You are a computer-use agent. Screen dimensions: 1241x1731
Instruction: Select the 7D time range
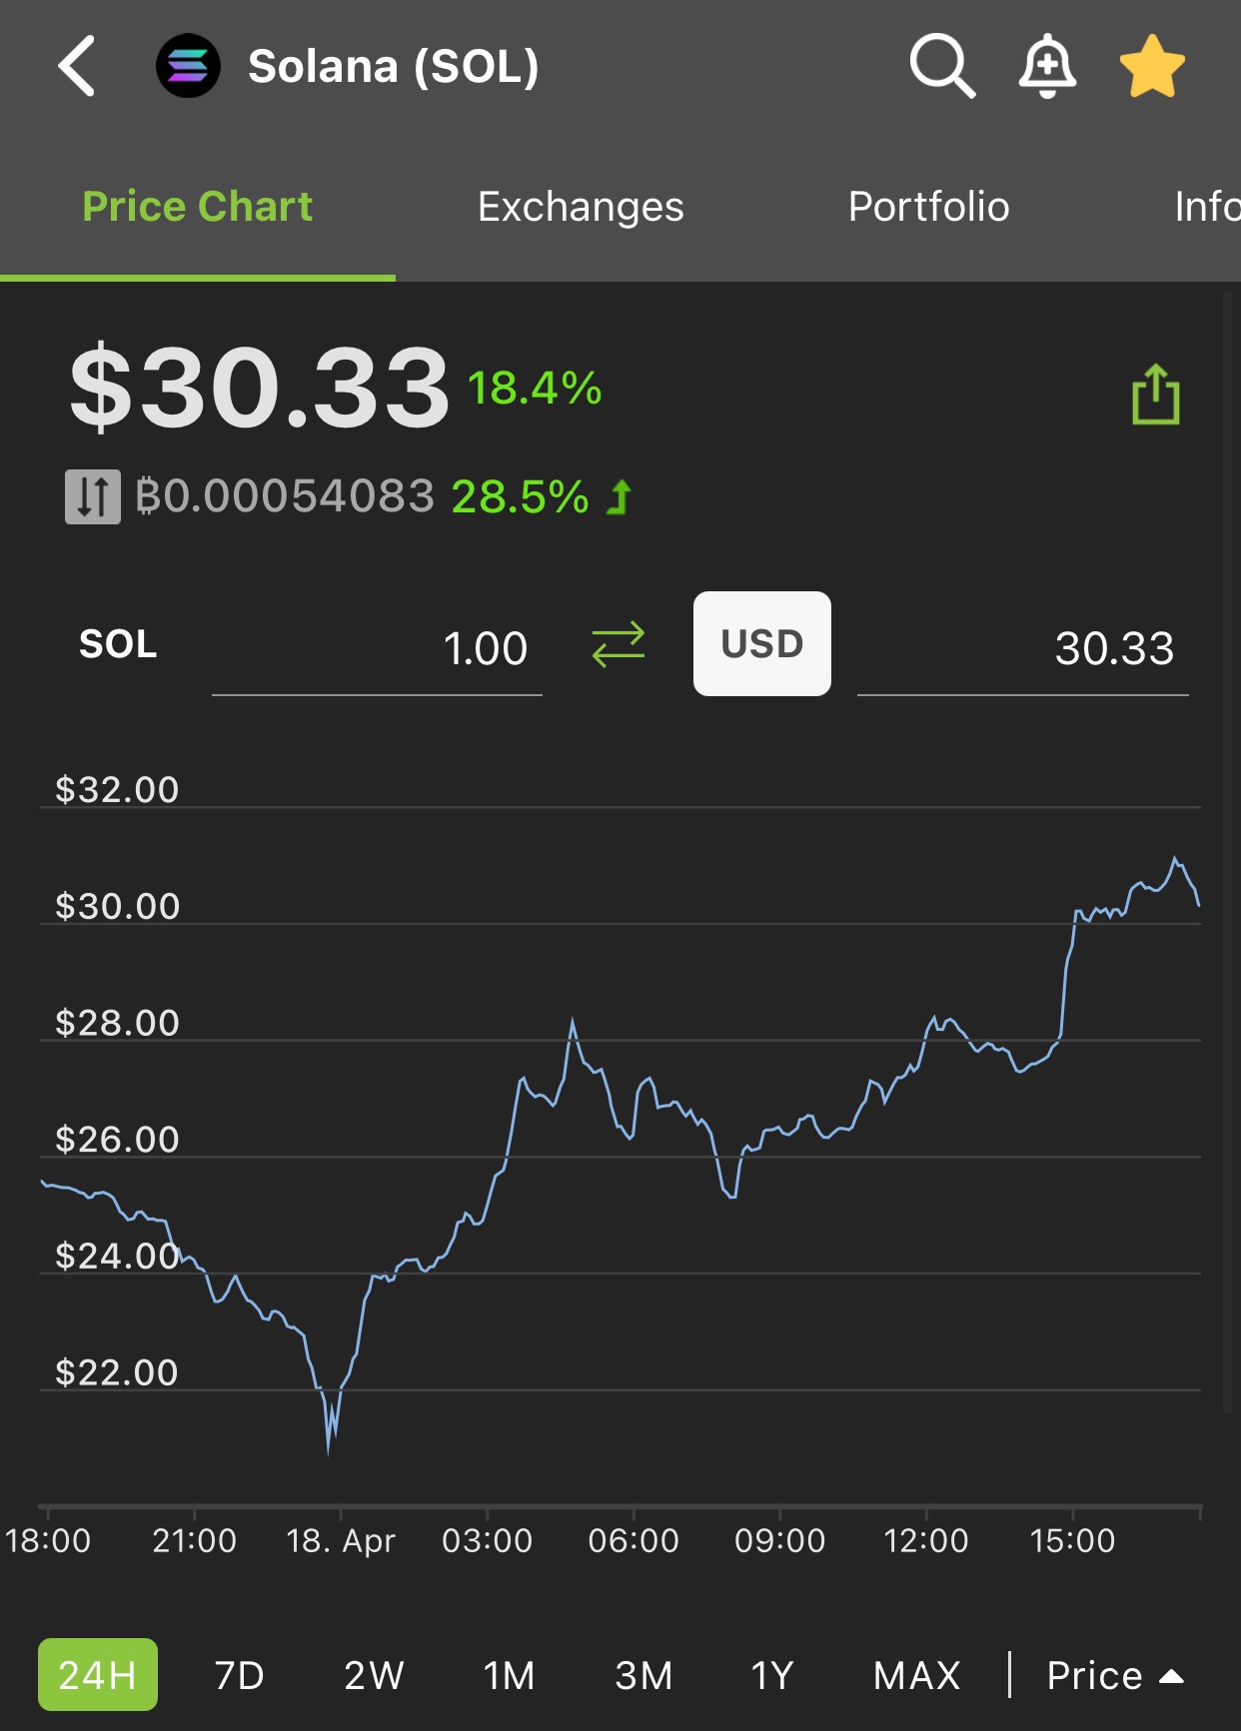[240, 1675]
